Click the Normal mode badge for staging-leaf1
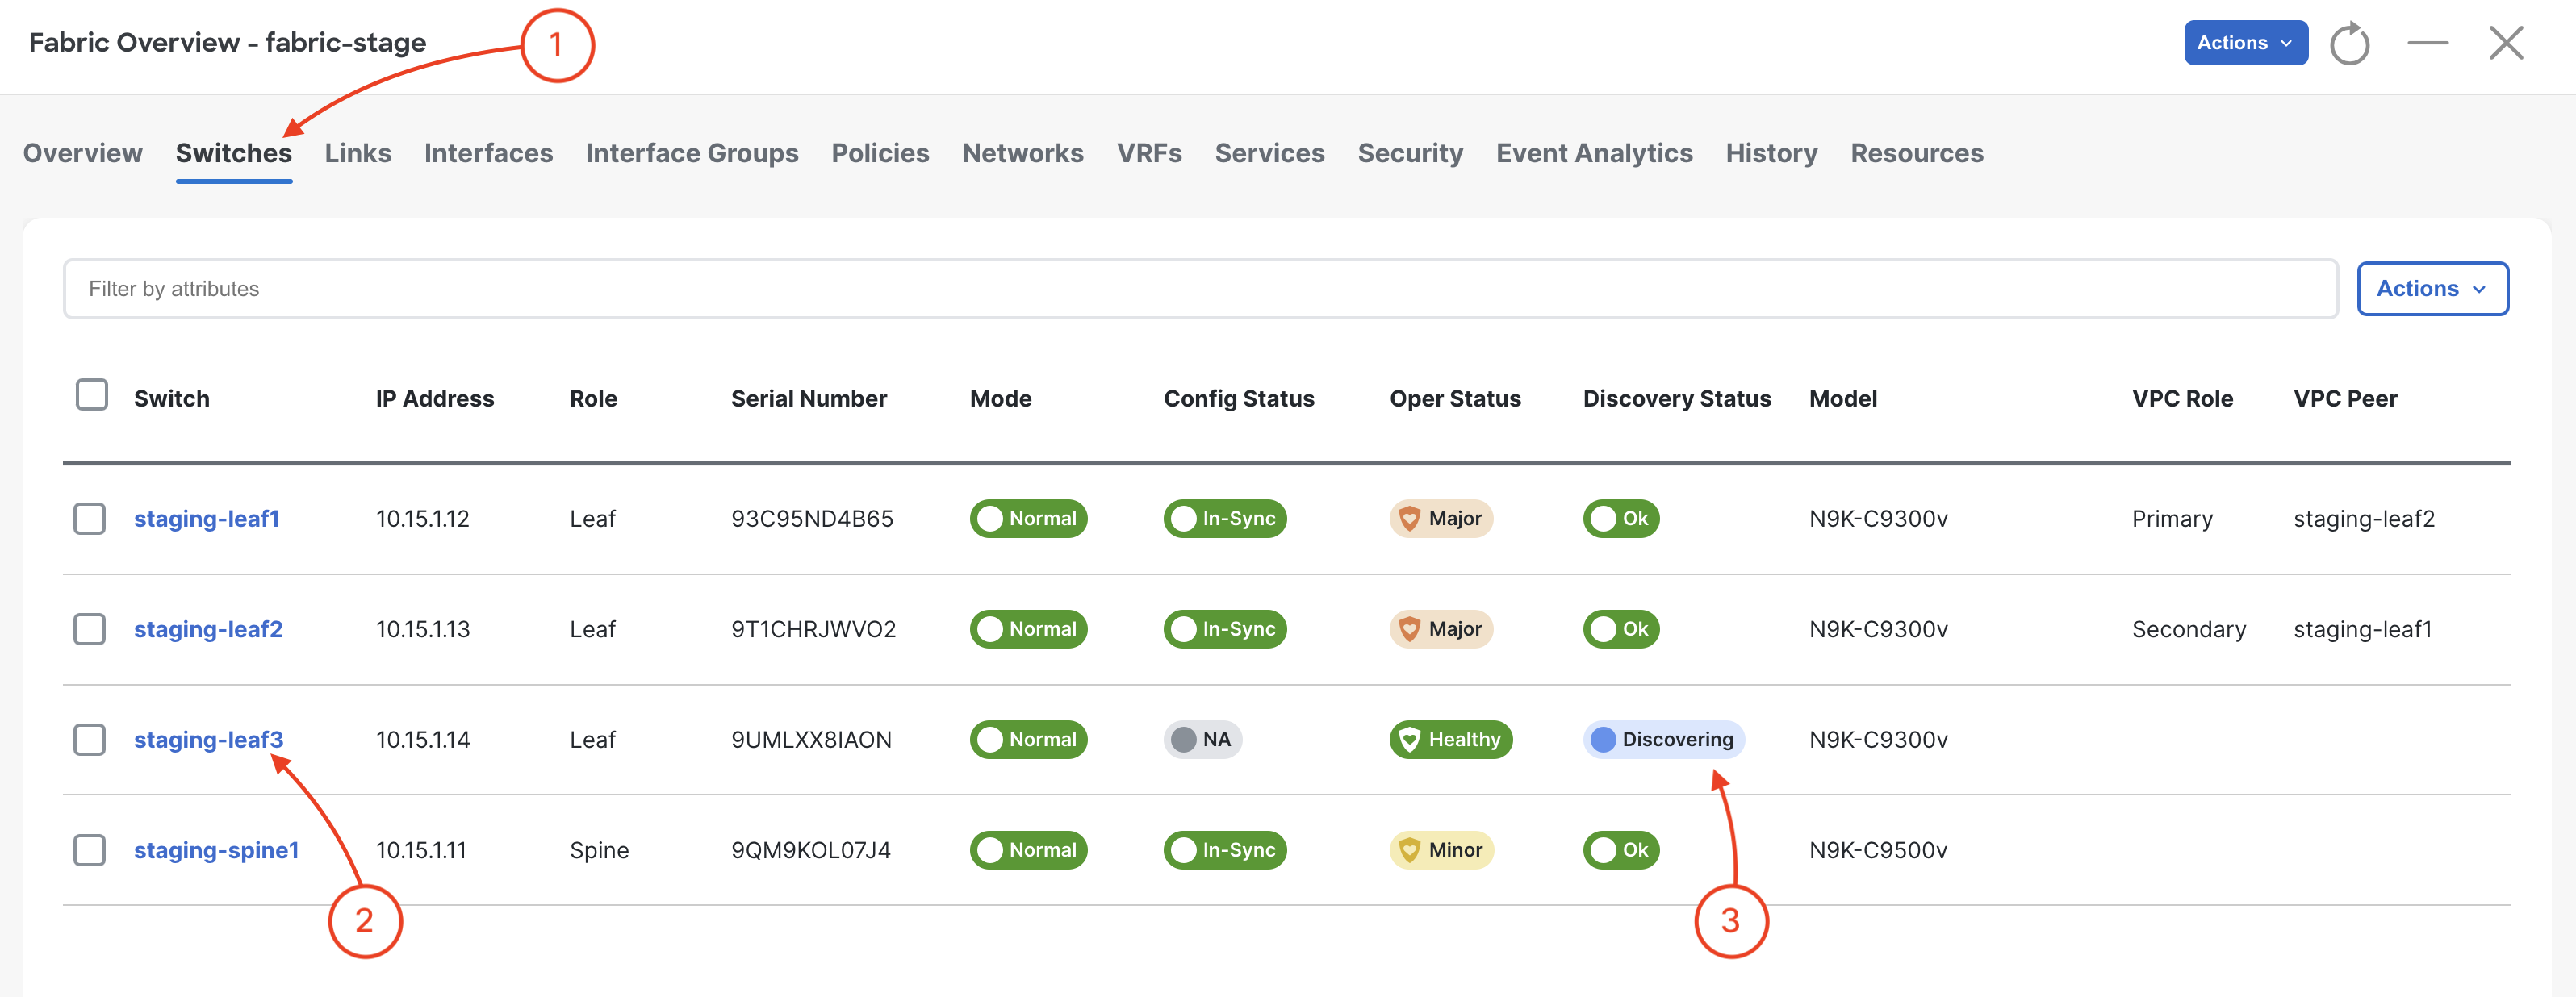Screen dimensions: 2576x997 [1028, 519]
